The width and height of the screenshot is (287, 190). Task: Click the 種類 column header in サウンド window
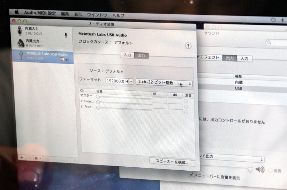239,76
